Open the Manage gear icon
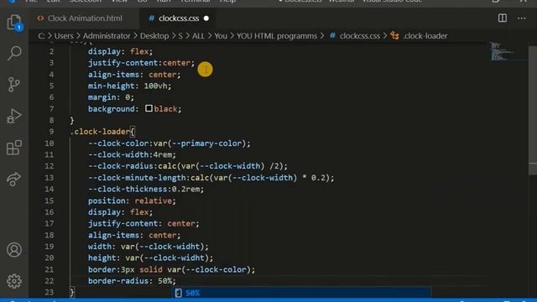This screenshot has width=537, height=302. click(x=14, y=281)
